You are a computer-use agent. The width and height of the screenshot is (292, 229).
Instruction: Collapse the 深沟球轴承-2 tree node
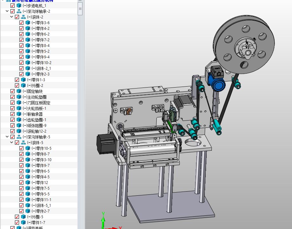tap(7, 11)
